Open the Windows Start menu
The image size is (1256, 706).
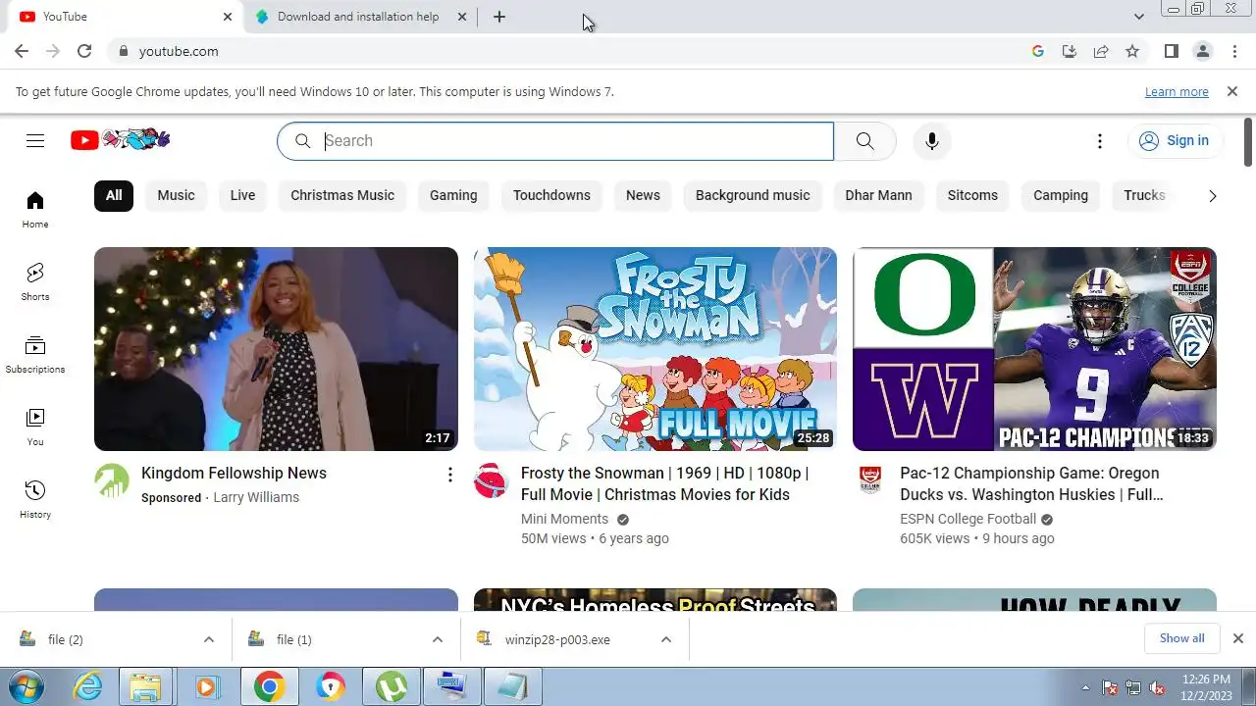(x=26, y=686)
